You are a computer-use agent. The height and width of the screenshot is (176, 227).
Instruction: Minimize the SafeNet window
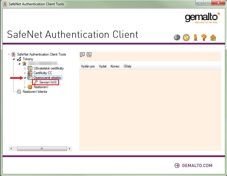pyautogui.click(x=200, y=3)
